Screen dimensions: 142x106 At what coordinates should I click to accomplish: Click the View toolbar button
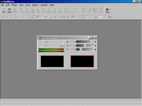click(77, 11)
